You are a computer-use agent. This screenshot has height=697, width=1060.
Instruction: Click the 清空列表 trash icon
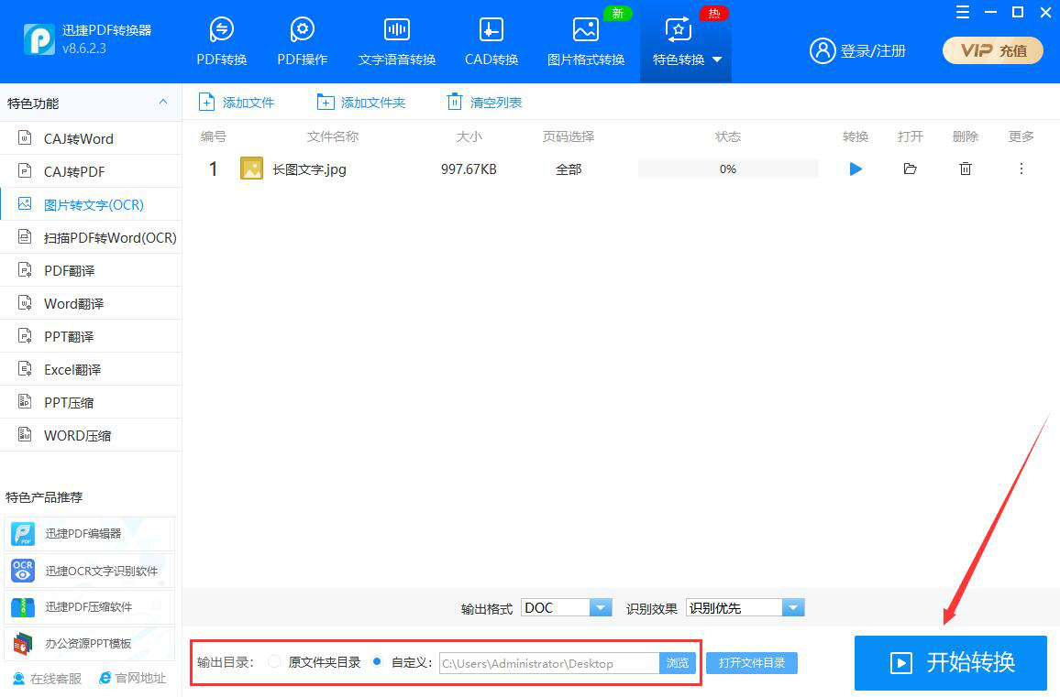click(x=454, y=102)
